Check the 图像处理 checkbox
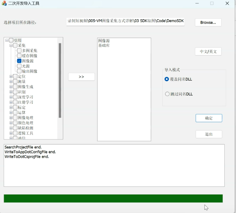The height and width of the screenshot is (213, 236). [15, 117]
